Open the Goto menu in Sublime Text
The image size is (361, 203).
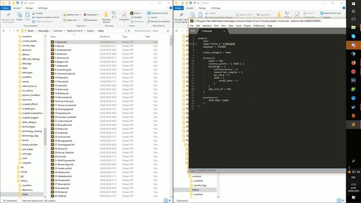(x=231, y=26)
